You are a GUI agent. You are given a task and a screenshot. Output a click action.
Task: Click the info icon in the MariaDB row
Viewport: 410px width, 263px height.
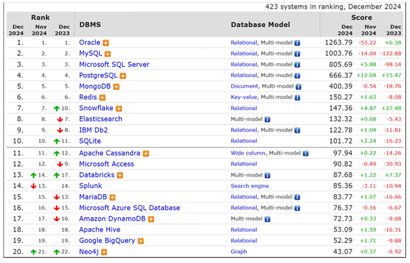click(297, 197)
